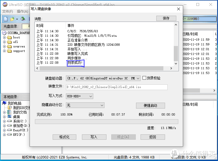Click the CD icon next to CCCOMA_X64FRE
This screenshot has width=218, height=161.
[4, 33]
